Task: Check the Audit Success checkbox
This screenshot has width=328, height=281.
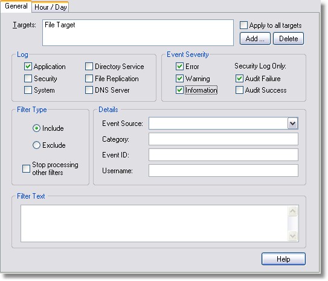Action: [x=239, y=90]
